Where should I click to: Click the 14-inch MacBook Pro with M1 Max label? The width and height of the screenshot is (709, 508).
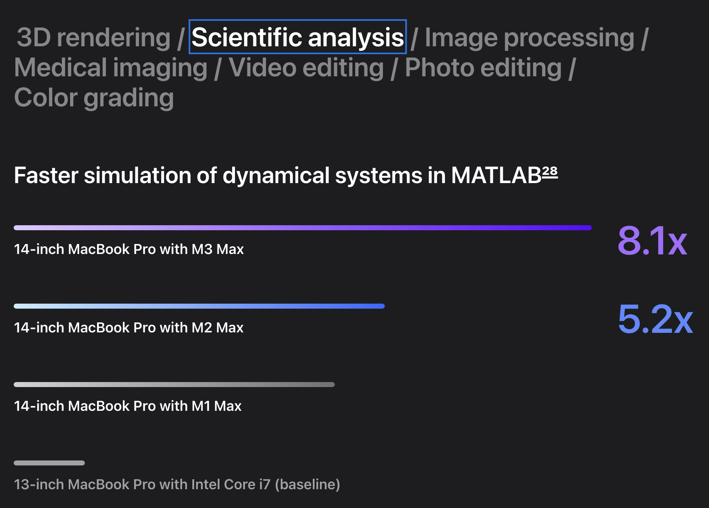[127, 406]
